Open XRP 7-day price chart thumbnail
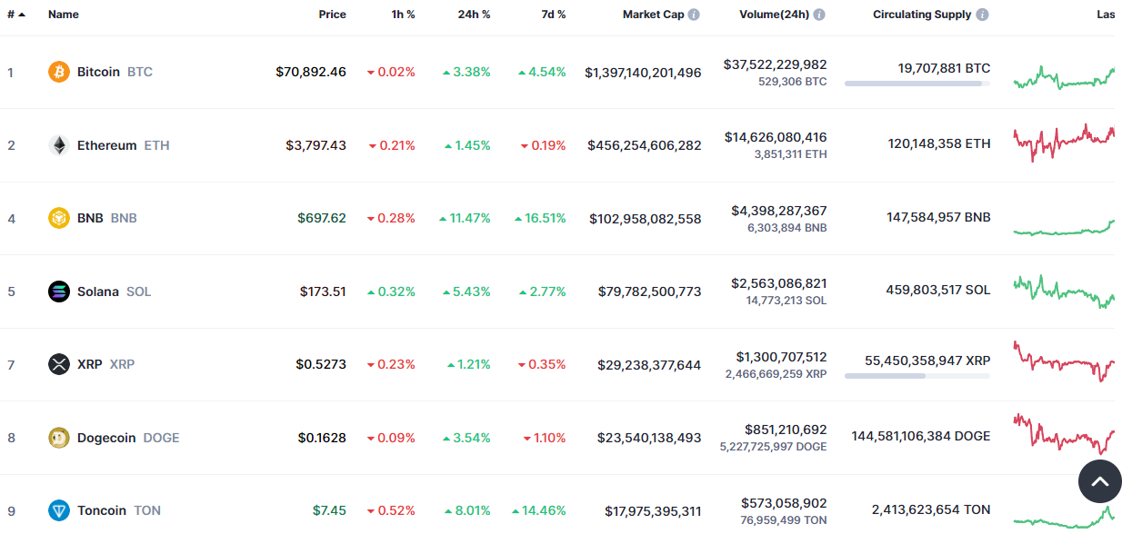The image size is (1122, 534). (x=1064, y=361)
